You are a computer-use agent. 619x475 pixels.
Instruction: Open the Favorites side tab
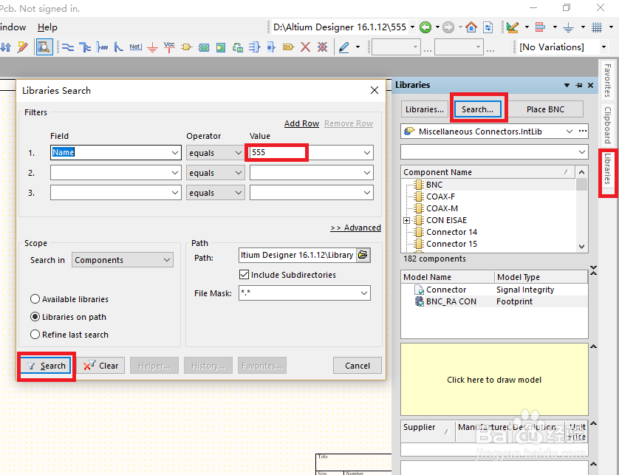click(x=608, y=81)
